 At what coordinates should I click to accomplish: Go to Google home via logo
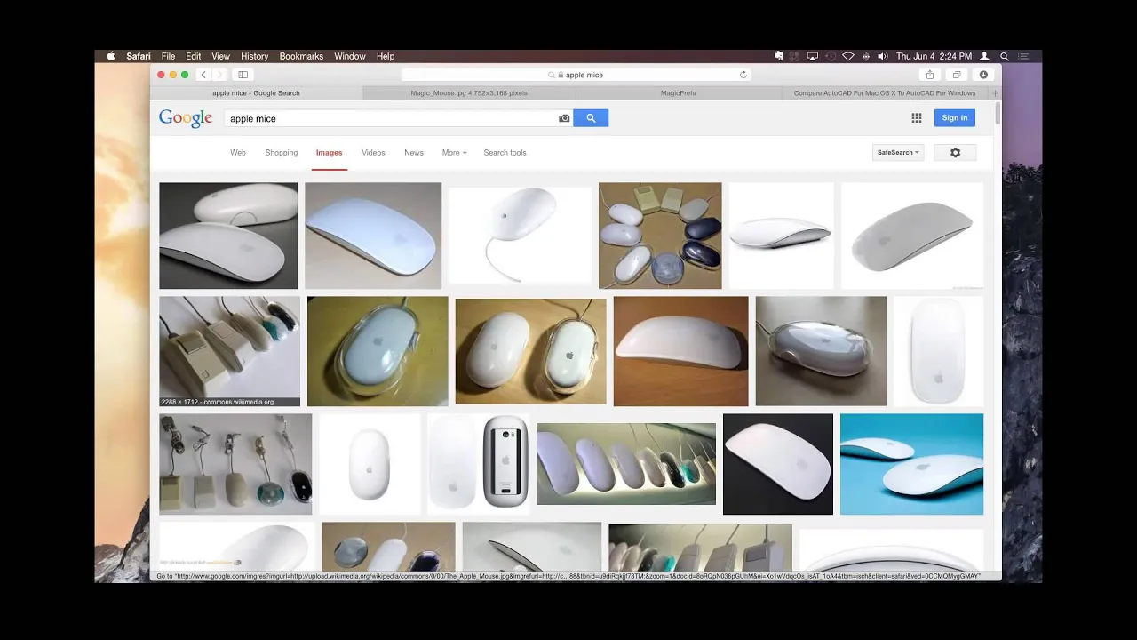(x=186, y=118)
